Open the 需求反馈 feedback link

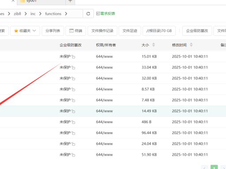(x=107, y=14)
